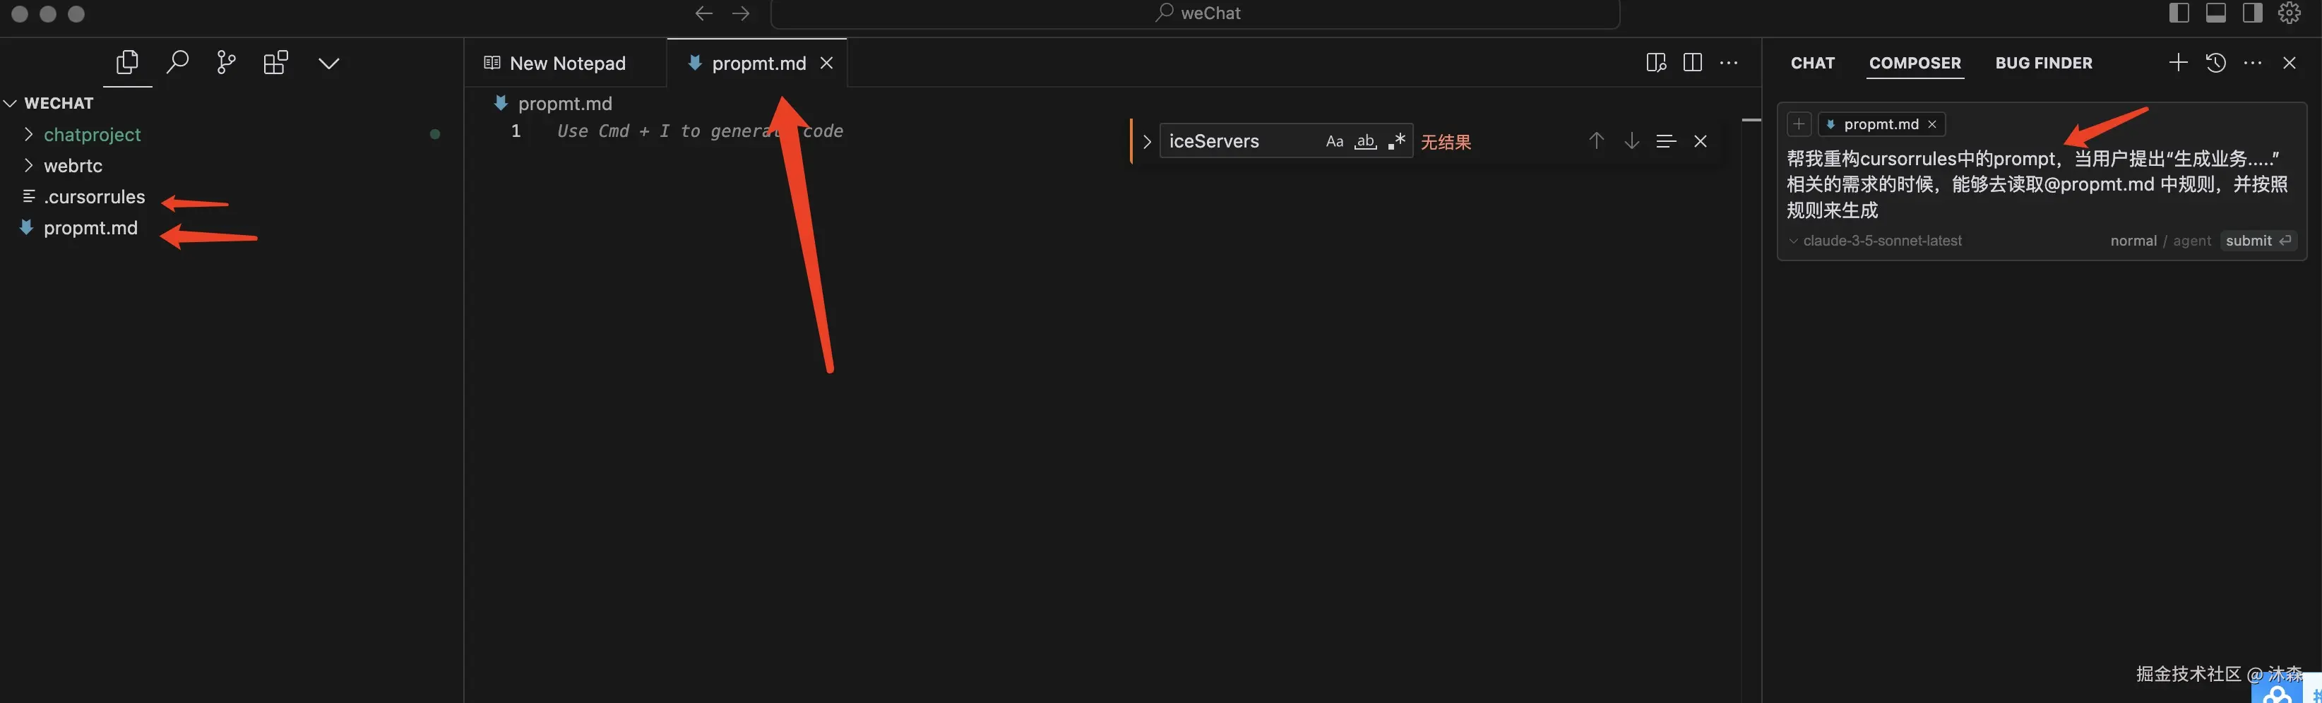
Task: Show more sidebar views chevron
Action: pyautogui.click(x=329, y=63)
